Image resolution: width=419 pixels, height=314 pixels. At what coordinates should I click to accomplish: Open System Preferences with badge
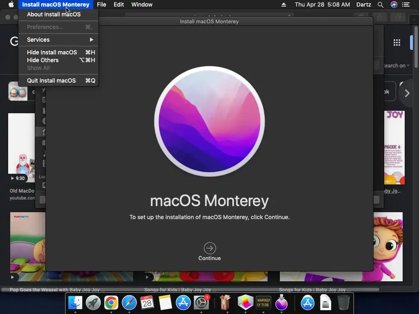click(x=201, y=303)
